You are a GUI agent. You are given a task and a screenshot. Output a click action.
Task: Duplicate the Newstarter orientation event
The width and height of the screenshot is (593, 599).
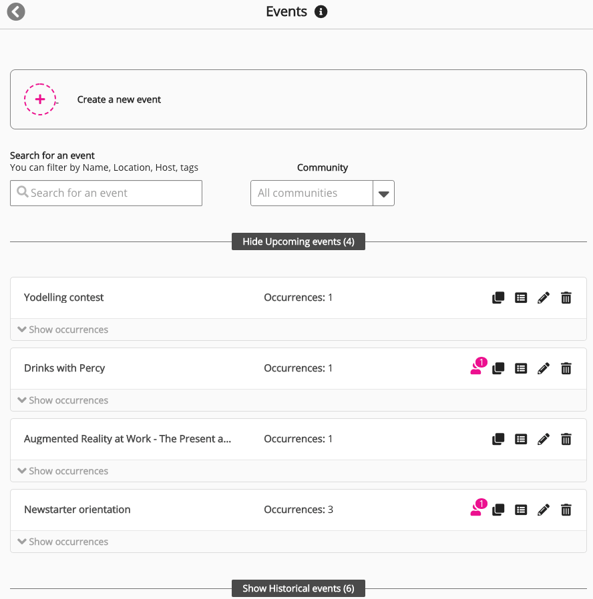click(x=498, y=510)
